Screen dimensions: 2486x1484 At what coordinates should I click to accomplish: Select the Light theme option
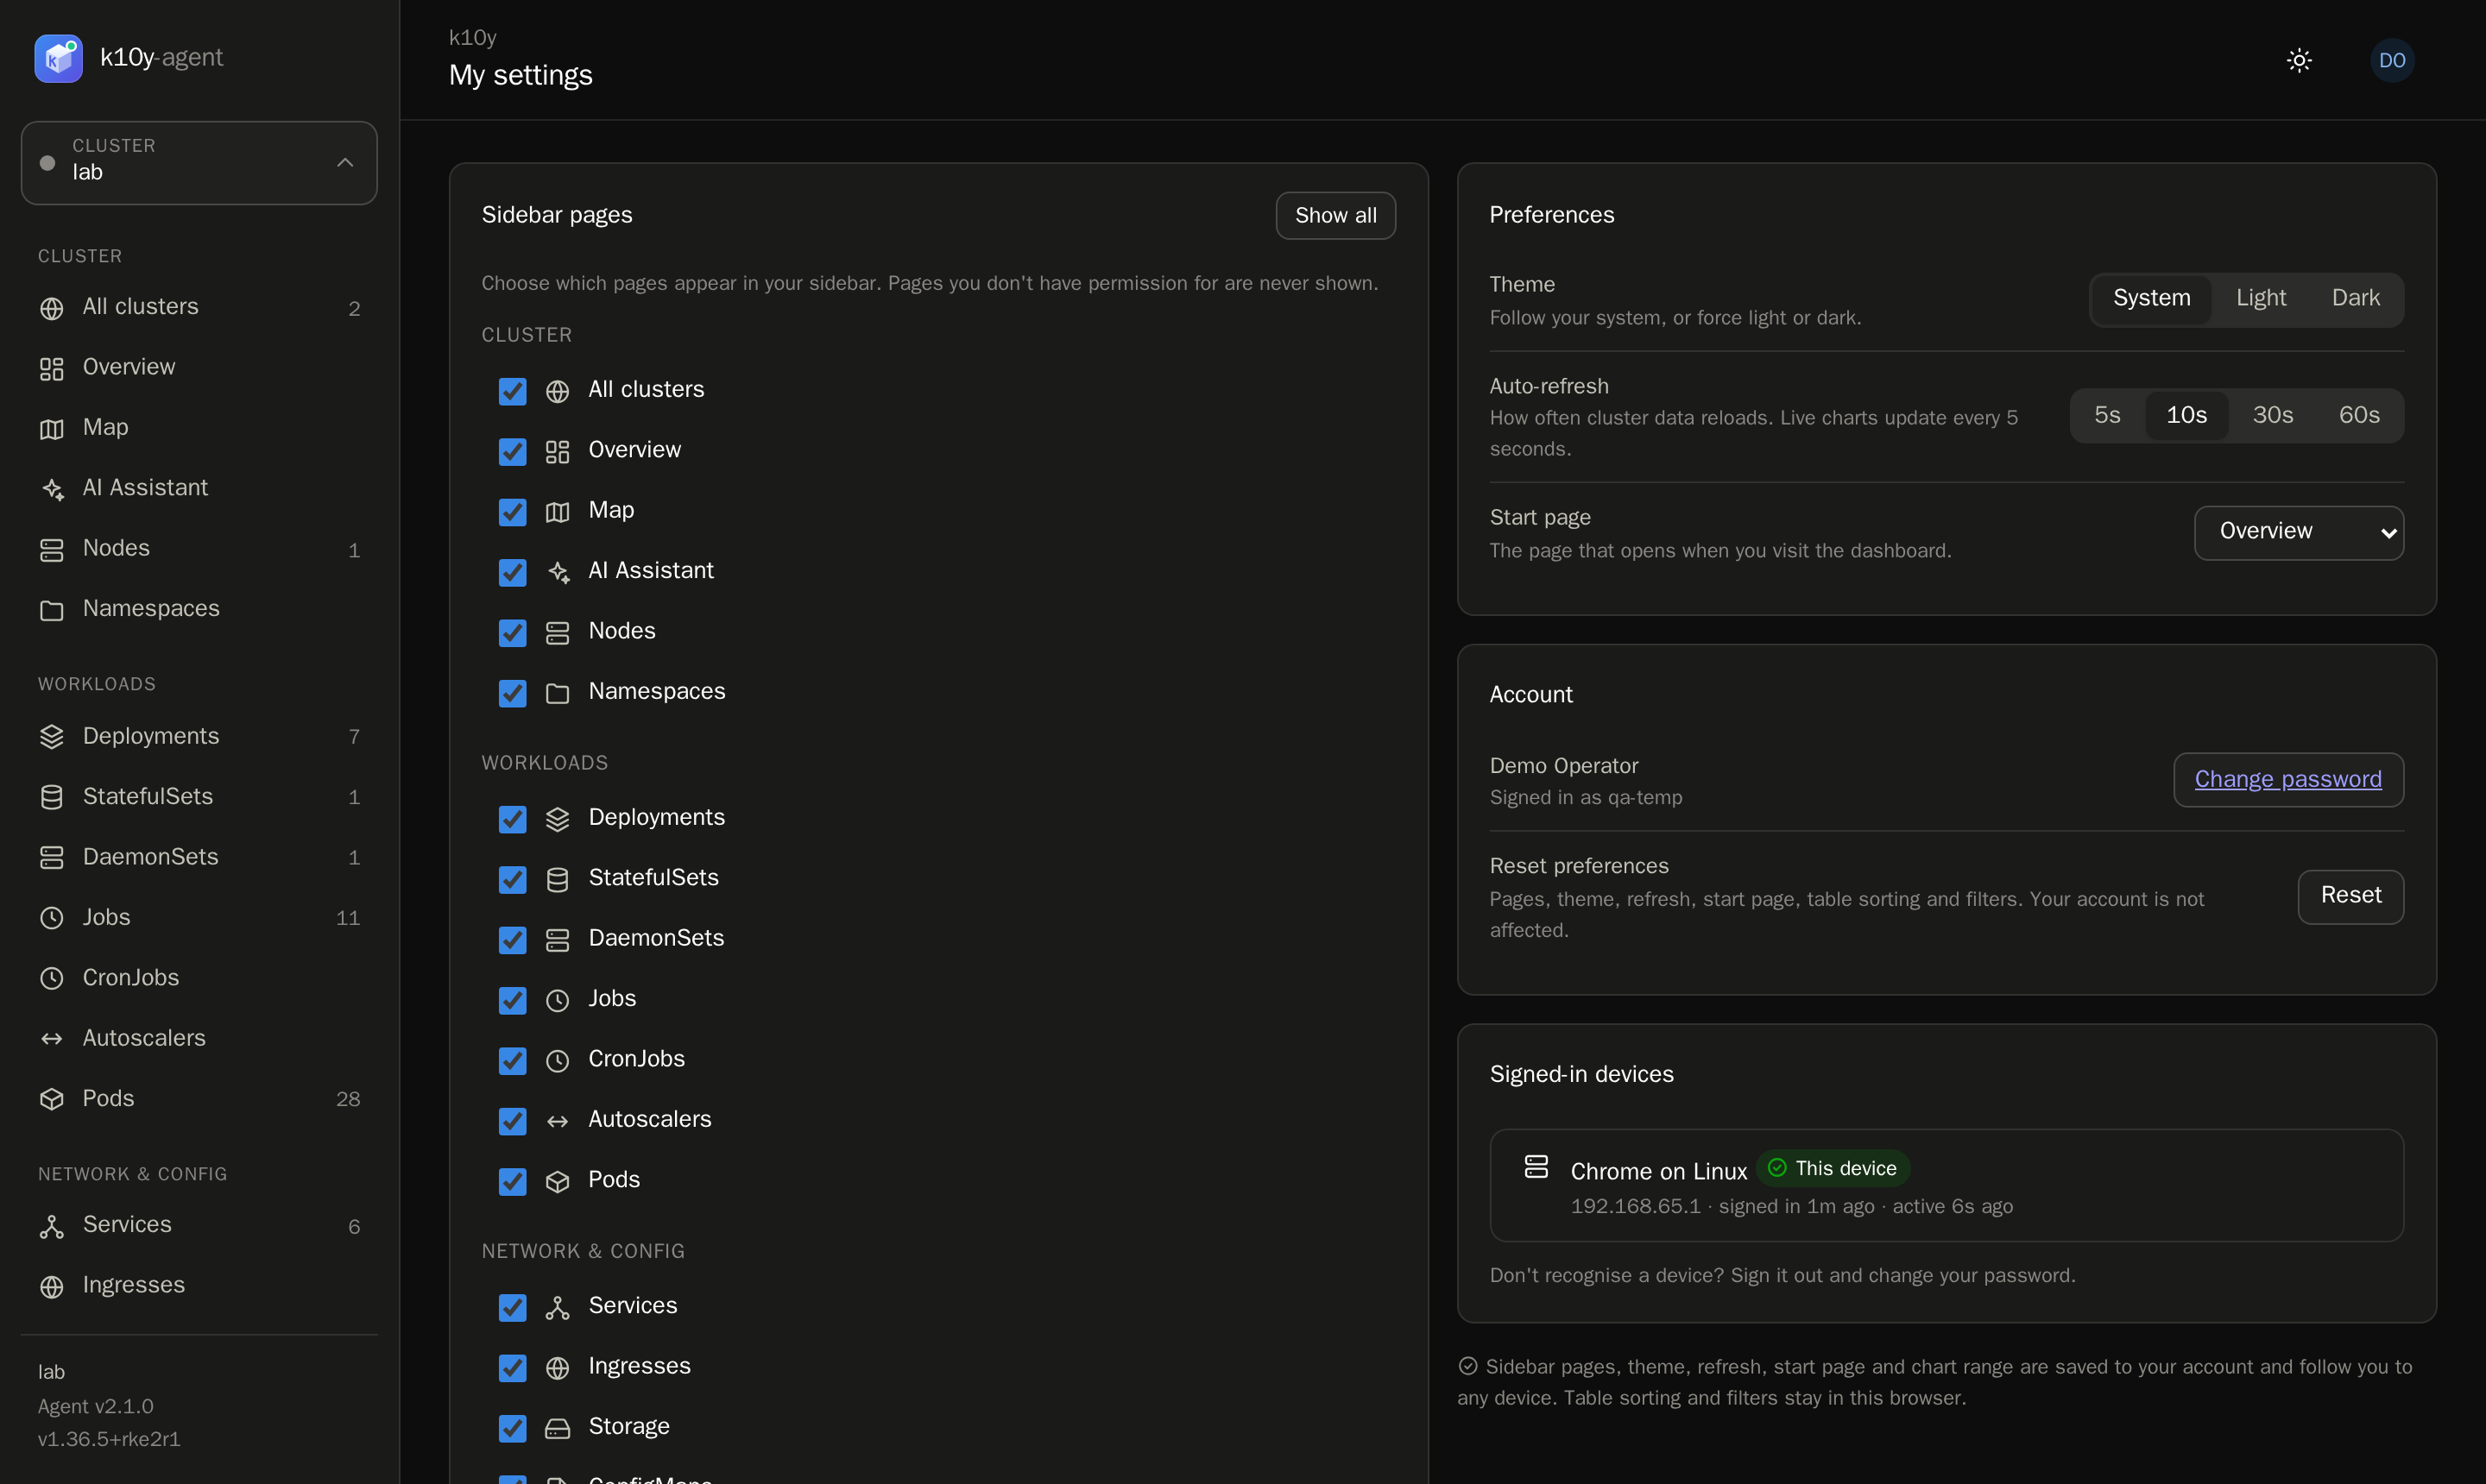coord(2261,298)
